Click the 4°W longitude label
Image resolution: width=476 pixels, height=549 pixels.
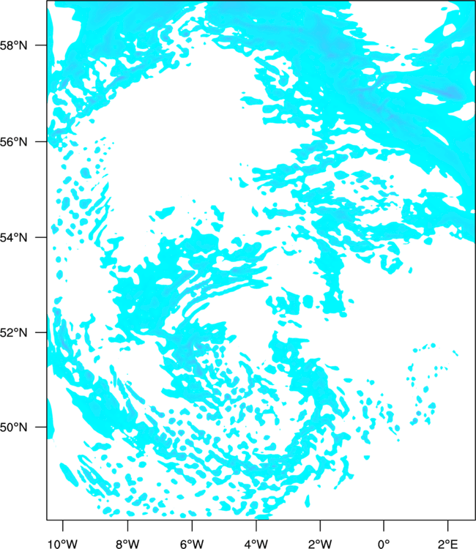tap(256, 543)
